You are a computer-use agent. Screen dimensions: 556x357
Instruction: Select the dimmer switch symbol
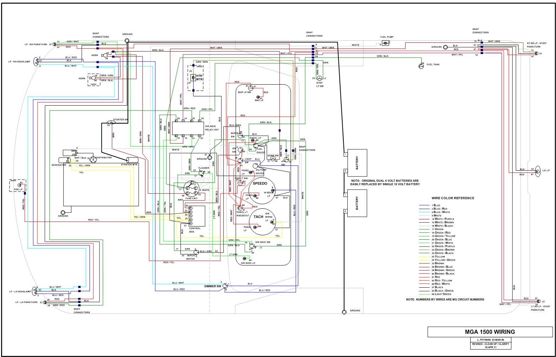pyautogui.click(x=225, y=286)
